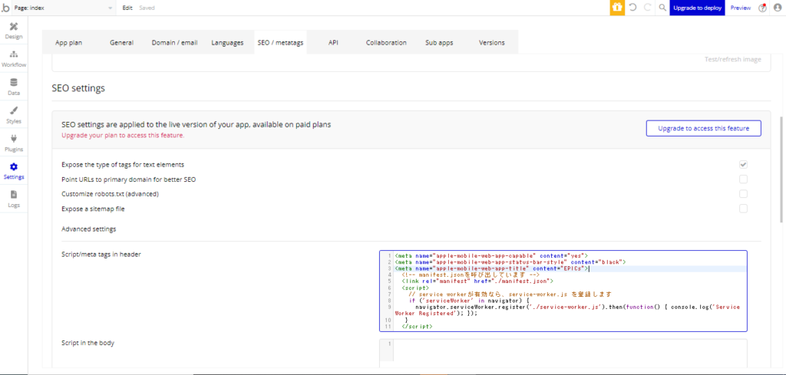Open the Plugins section
Screen dimensions: 786x375
coord(14,143)
